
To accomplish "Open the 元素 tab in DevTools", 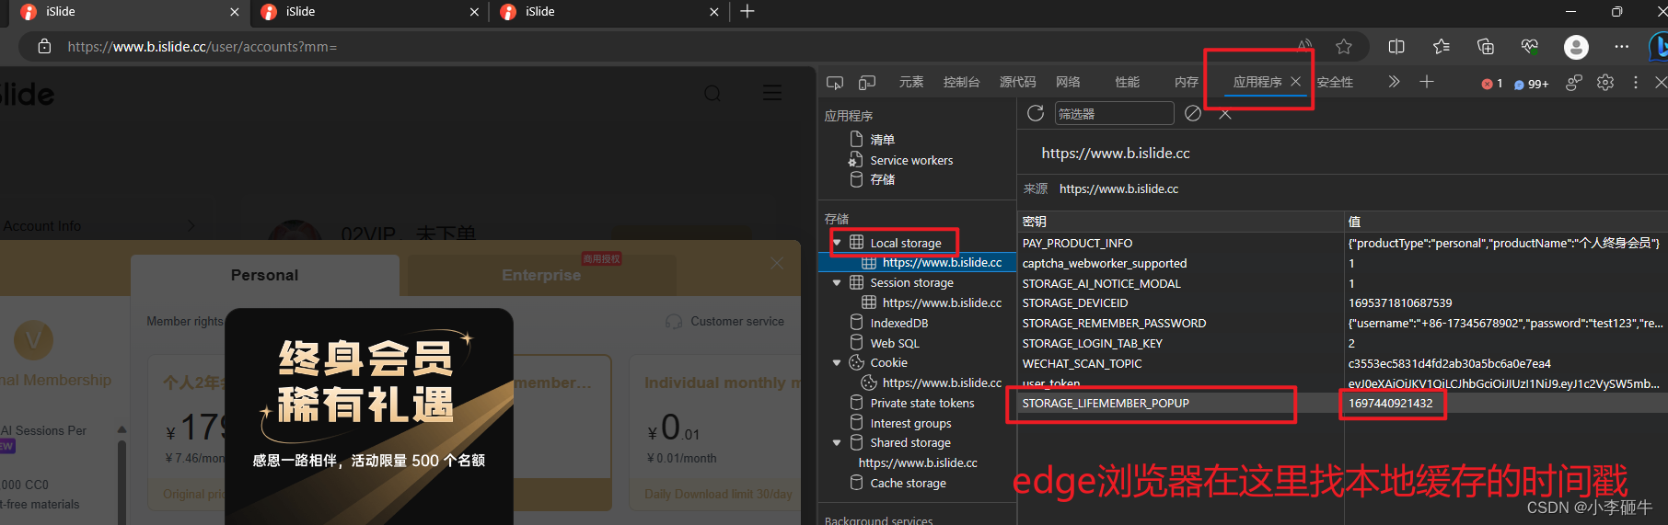I will pyautogui.click(x=911, y=83).
